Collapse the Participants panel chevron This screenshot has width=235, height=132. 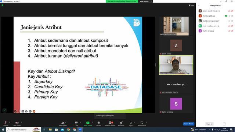[x=199, y=5]
